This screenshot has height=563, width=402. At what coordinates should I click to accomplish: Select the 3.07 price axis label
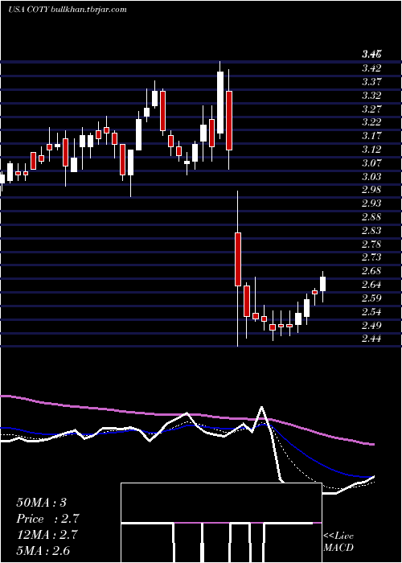point(371,163)
